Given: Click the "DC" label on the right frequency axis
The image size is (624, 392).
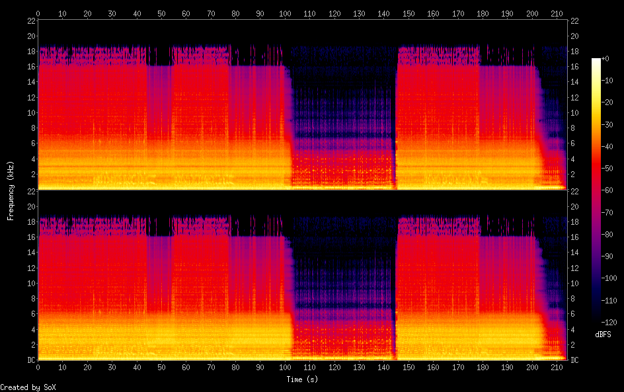Looking at the screenshot, I should (574, 360).
